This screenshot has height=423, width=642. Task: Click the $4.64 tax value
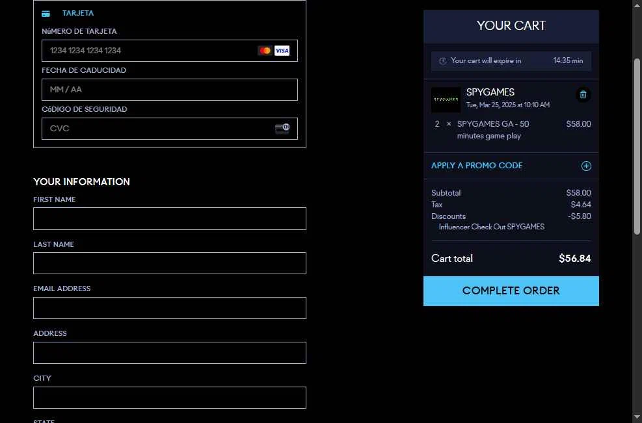[581, 205]
